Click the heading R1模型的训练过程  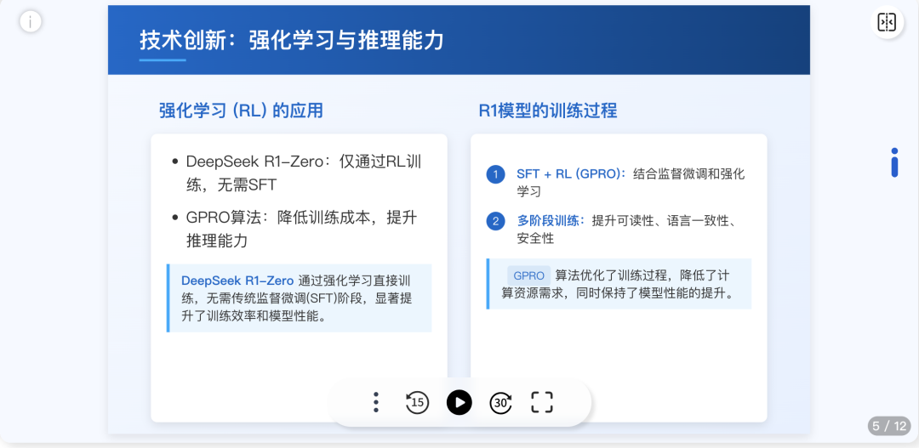pos(548,111)
